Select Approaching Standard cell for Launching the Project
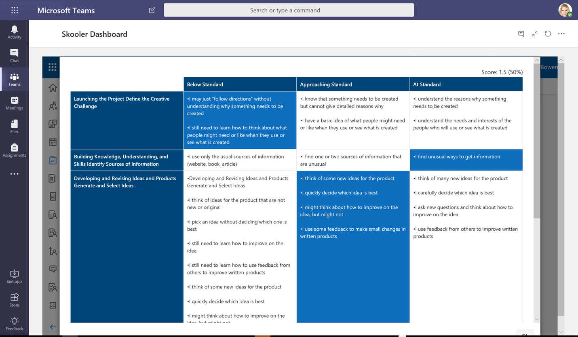Viewport: 578px width, 337px height. (353, 120)
